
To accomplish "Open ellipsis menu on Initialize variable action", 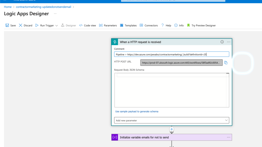I will click(229, 137).
